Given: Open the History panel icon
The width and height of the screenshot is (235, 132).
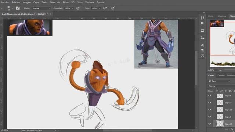Looking at the screenshot, I should point(202,18).
